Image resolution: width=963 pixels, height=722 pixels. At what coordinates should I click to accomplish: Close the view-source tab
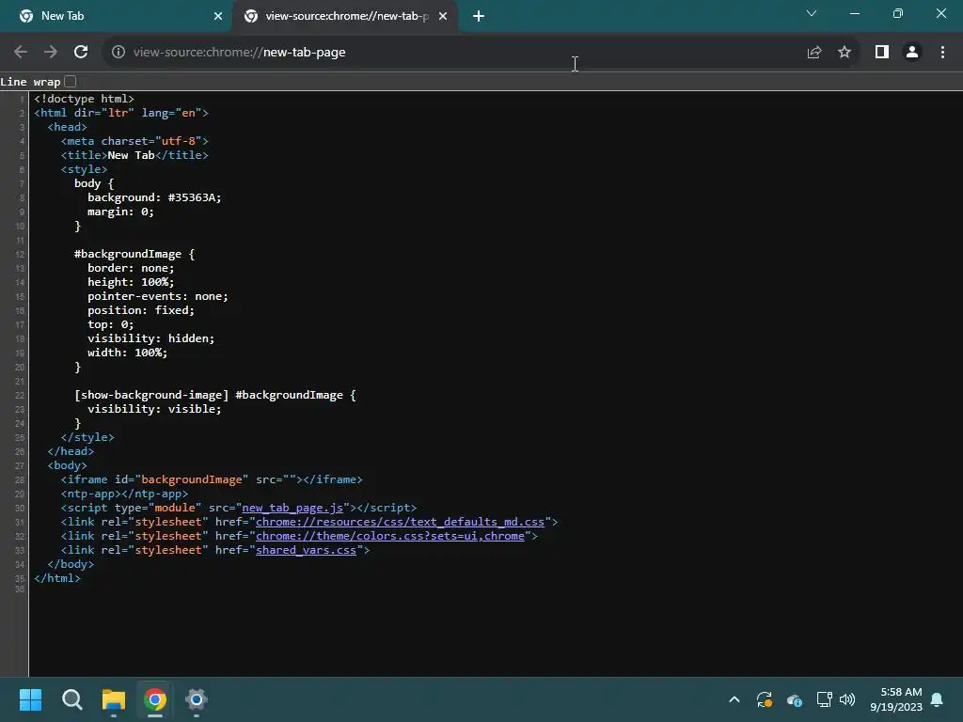[x=443, y=17]
